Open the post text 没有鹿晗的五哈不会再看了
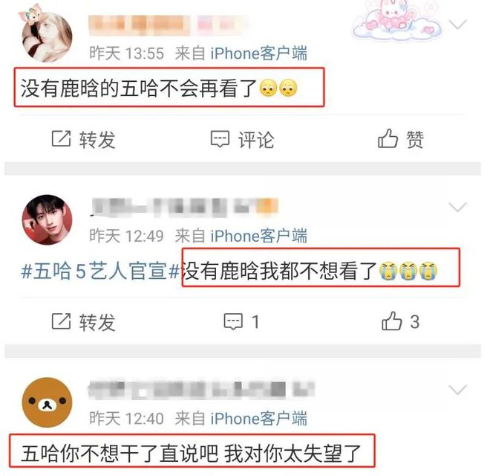Screen dimensions: 490x476 (139, 89)
